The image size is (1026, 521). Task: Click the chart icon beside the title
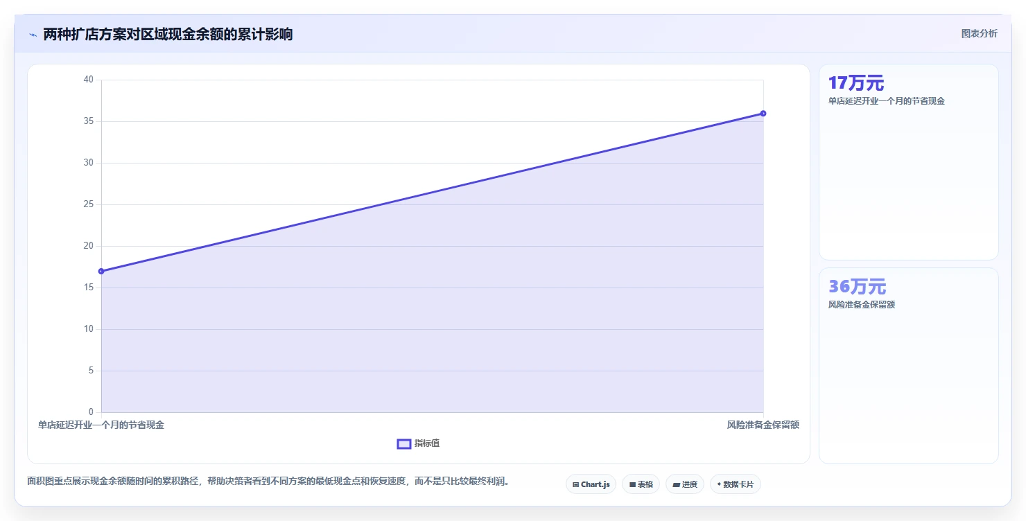tap(33, 35)
